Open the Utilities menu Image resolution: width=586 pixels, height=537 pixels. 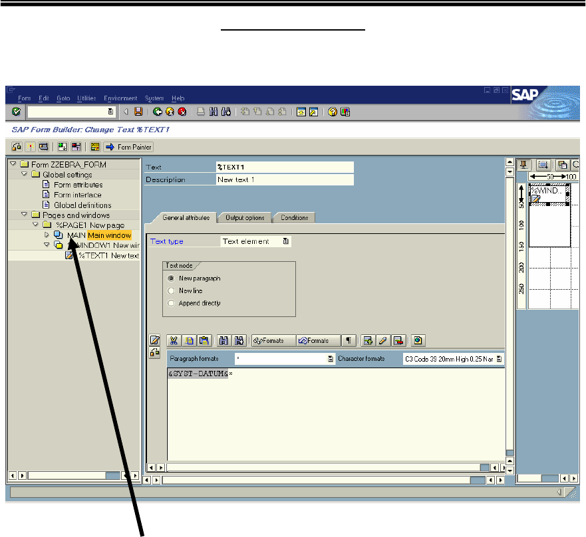pyautogui.click(x=86, y=98)
